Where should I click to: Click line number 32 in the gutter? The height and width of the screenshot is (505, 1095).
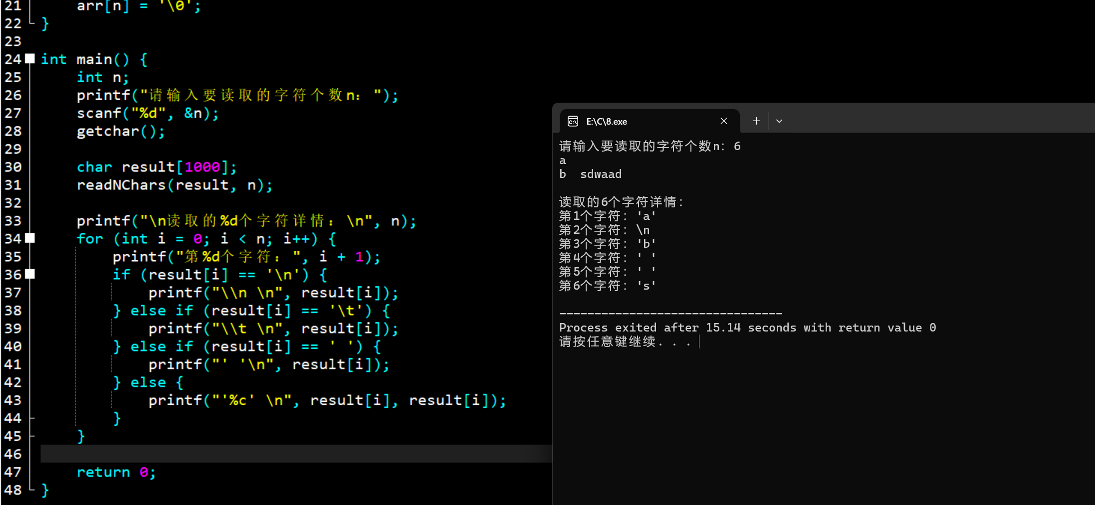pyautogui.click(x=13, y=202)
